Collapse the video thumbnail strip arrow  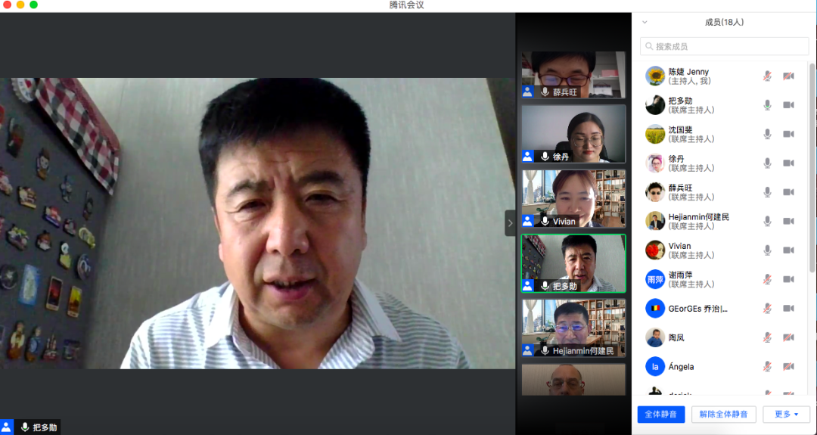pos(510,223)
